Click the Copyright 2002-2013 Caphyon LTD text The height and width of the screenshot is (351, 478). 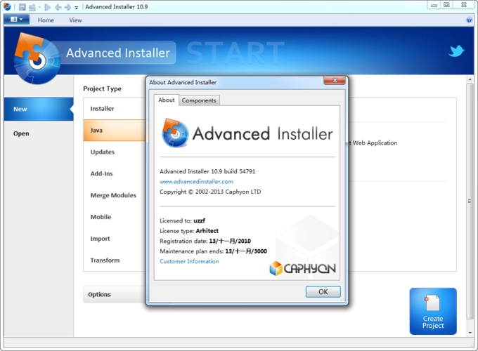pos(210,192)
